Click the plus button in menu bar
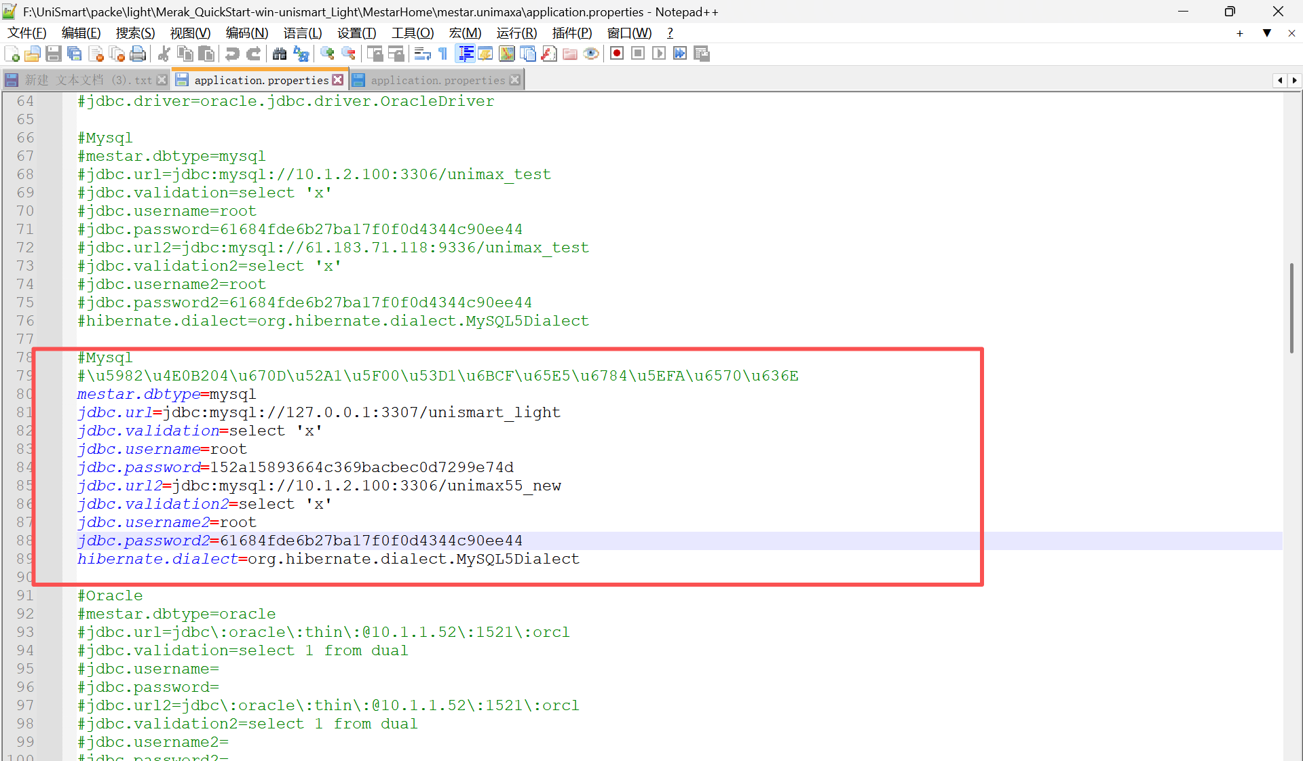The width and height of the screenshot is (1303, 761). pyautogui.click(x=1239, y=33)
